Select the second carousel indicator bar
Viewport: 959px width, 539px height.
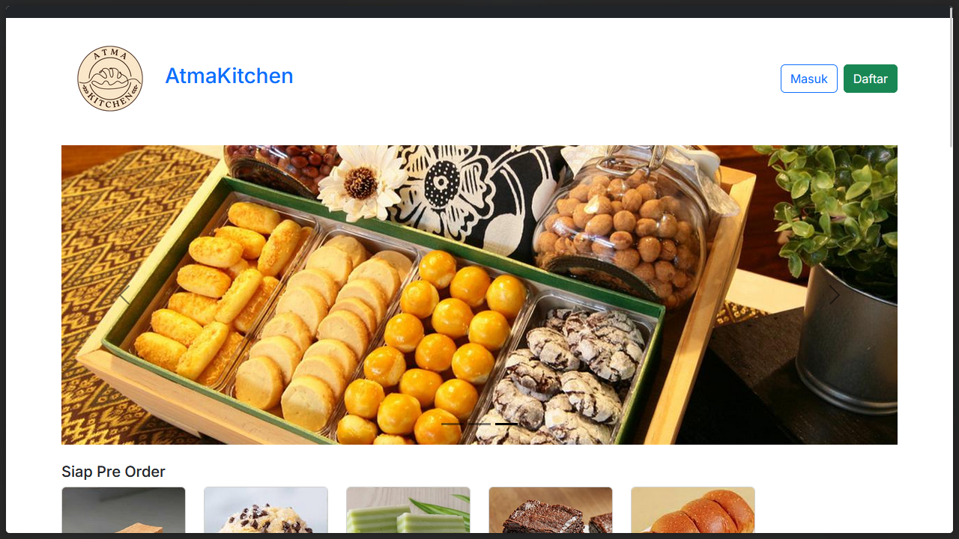(x=479, y=424)
